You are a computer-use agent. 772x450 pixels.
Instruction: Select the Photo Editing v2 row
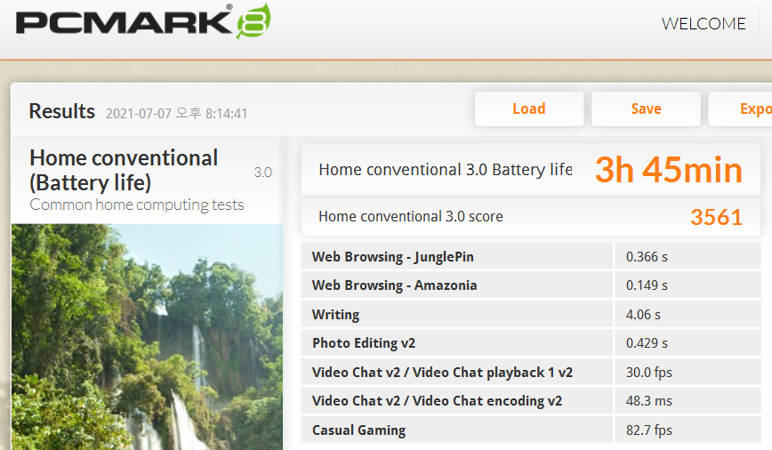click(531, 342)
